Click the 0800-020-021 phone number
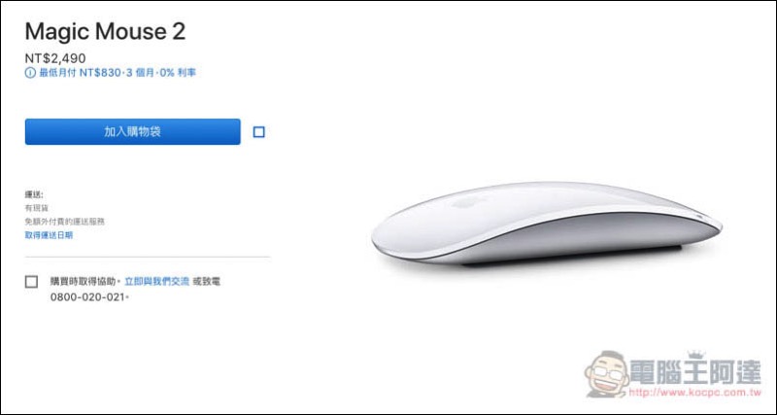The image size is (777, 415). [87, 297]
